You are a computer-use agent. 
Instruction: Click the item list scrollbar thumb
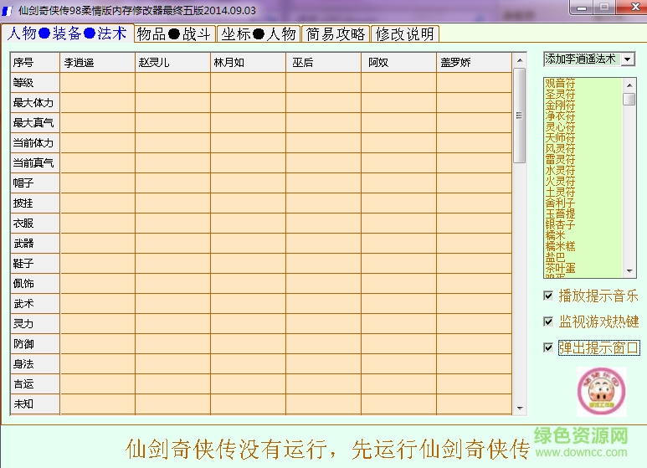[x=629, y=99]
